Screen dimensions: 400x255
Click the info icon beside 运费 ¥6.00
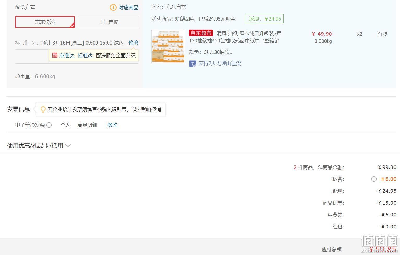coord(374,179)
